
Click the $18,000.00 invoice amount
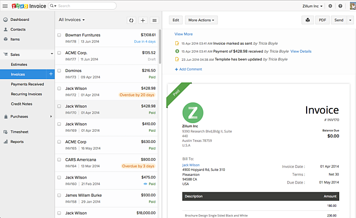click(x=146, y=213)
